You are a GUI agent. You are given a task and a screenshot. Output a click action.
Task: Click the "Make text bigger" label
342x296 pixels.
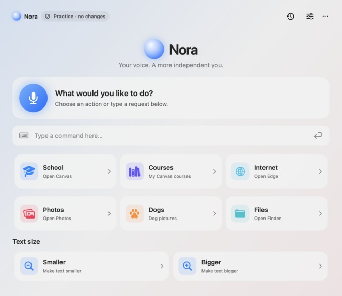(x=220, y=271)
